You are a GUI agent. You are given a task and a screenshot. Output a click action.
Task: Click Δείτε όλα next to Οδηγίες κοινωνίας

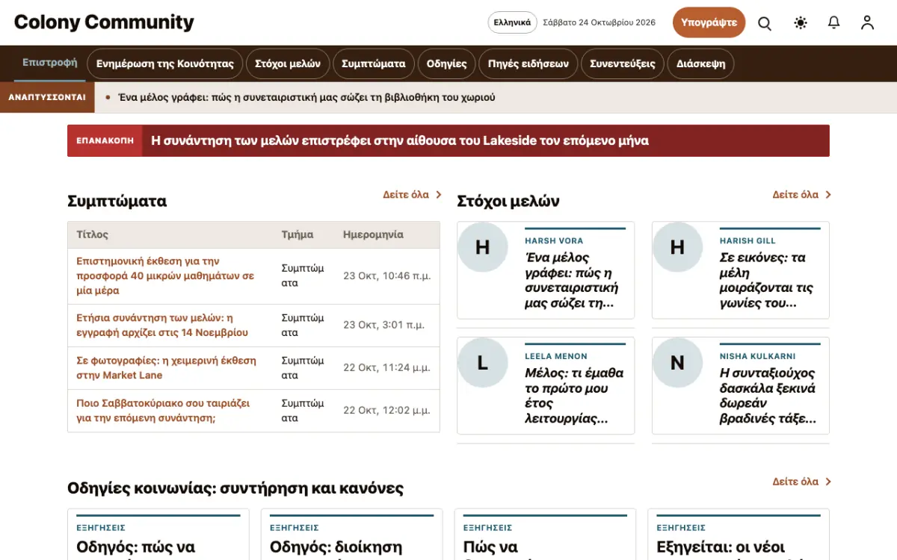[x=802, y=482]
